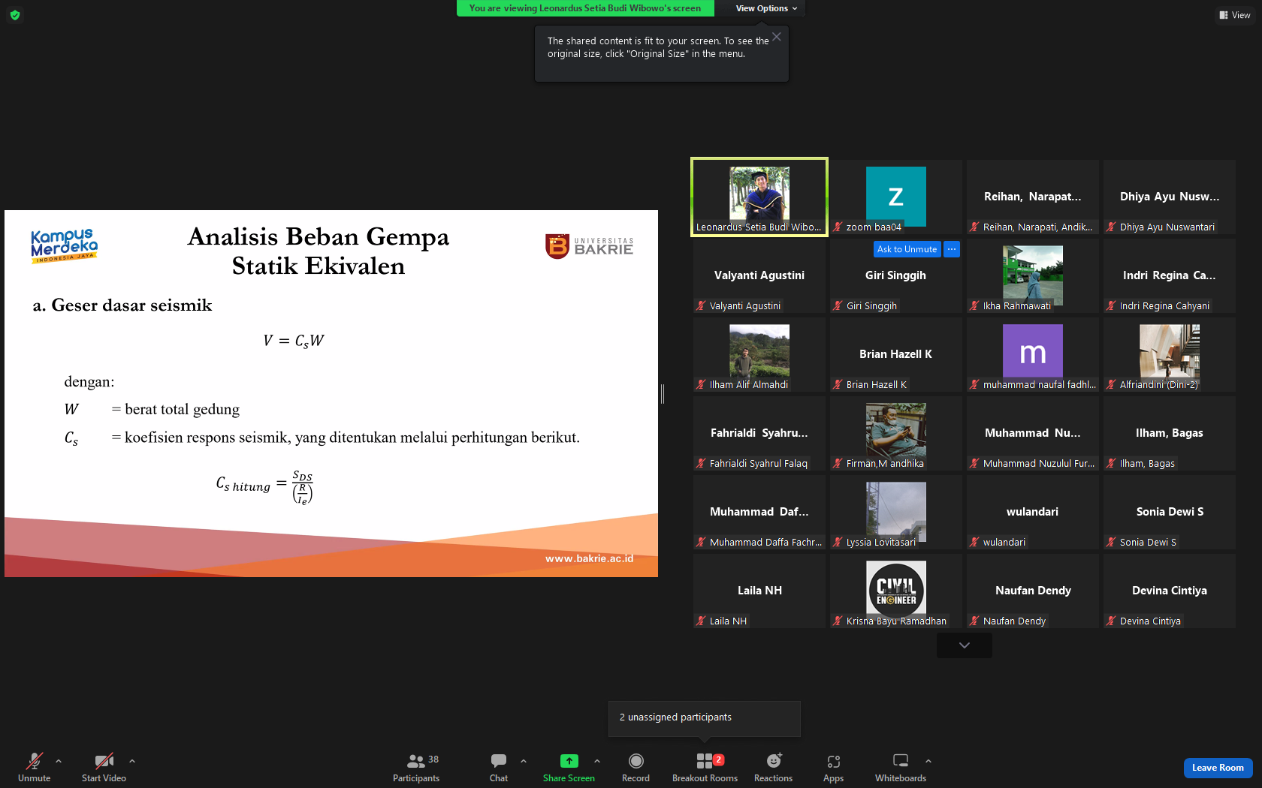Viewport: 1262px width, 788px height.
Task: Click the green encryption shield icon
Action: click(x=15, y=15)
